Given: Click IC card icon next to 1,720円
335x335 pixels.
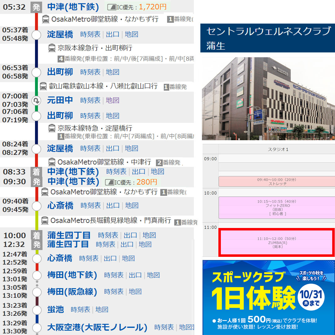Looking at the screenshot, I should 111,7.
